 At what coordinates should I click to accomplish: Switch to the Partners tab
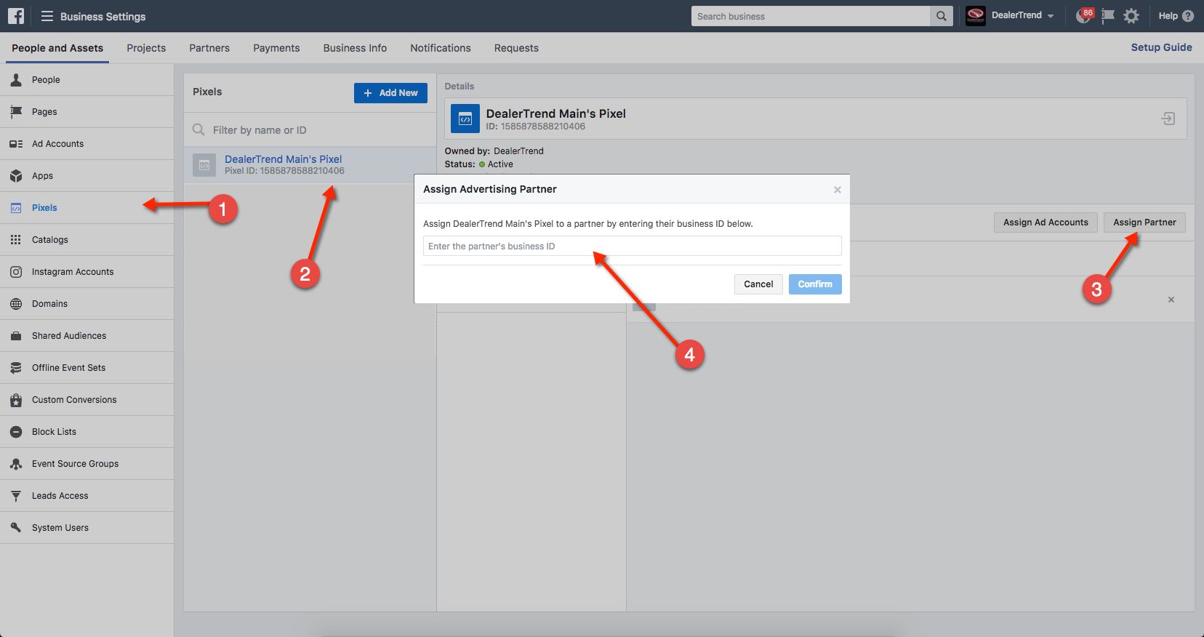point(209,48)
